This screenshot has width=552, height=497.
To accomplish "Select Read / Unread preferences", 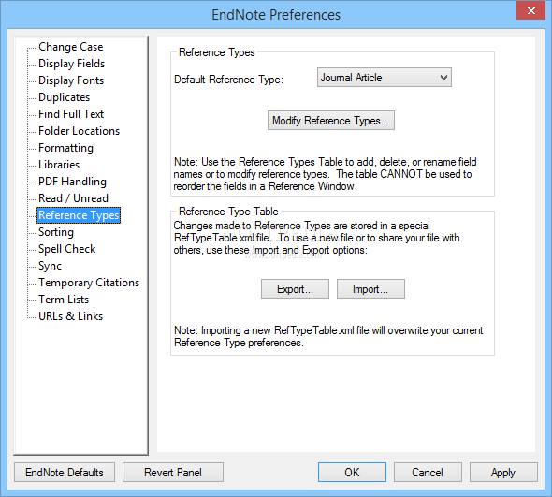I will [x=73, y=198].
